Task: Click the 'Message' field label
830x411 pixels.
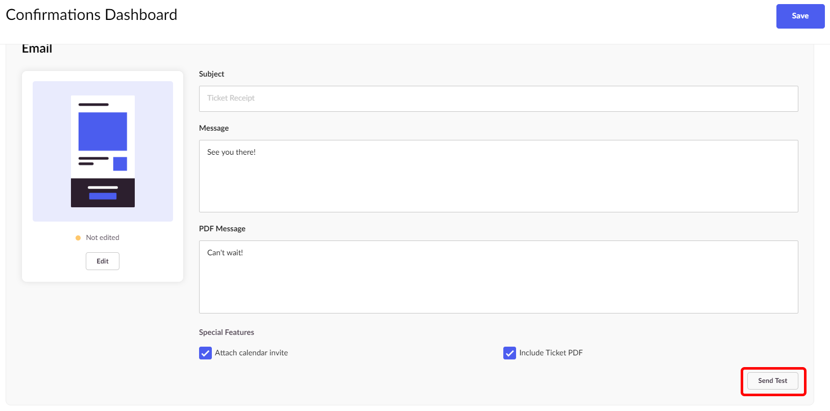Action: 214,128
